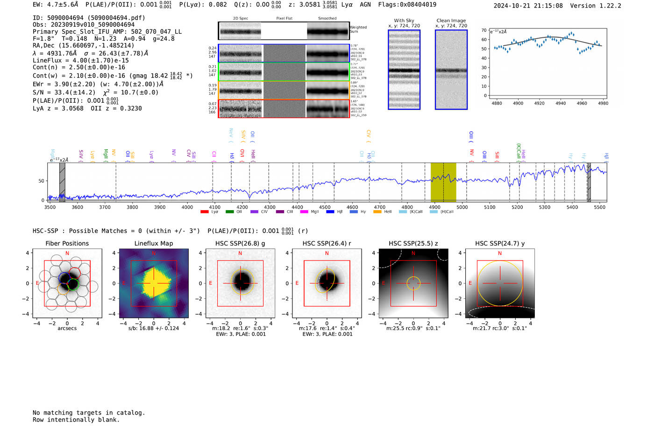Open the Lineflux Map image
This screenshot has height=445, width=654.
(x=154, y=283)
